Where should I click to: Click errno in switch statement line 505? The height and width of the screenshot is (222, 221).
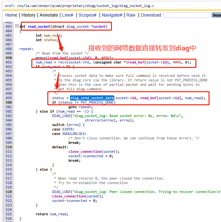tap(73, 125)
